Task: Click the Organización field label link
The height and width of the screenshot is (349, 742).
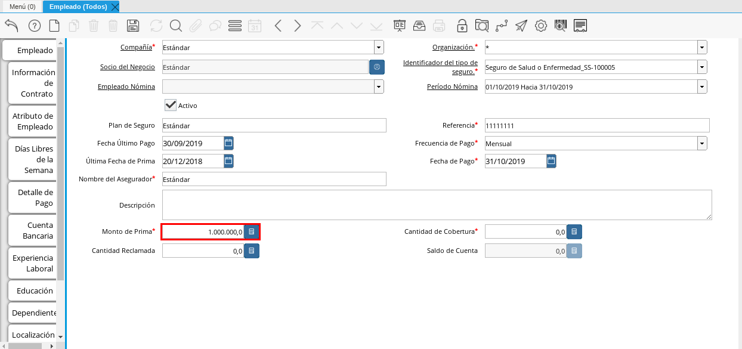Action: click(453, 47)
